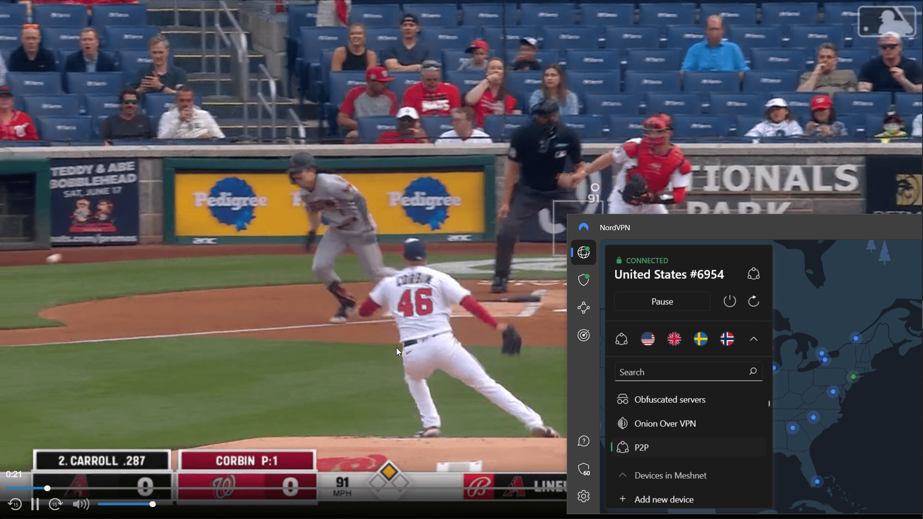Image resolution: width=923 pixels, height=519 pixels.
Task: Open the Dark Web Monitor target icon
Action: click(584, 335)
